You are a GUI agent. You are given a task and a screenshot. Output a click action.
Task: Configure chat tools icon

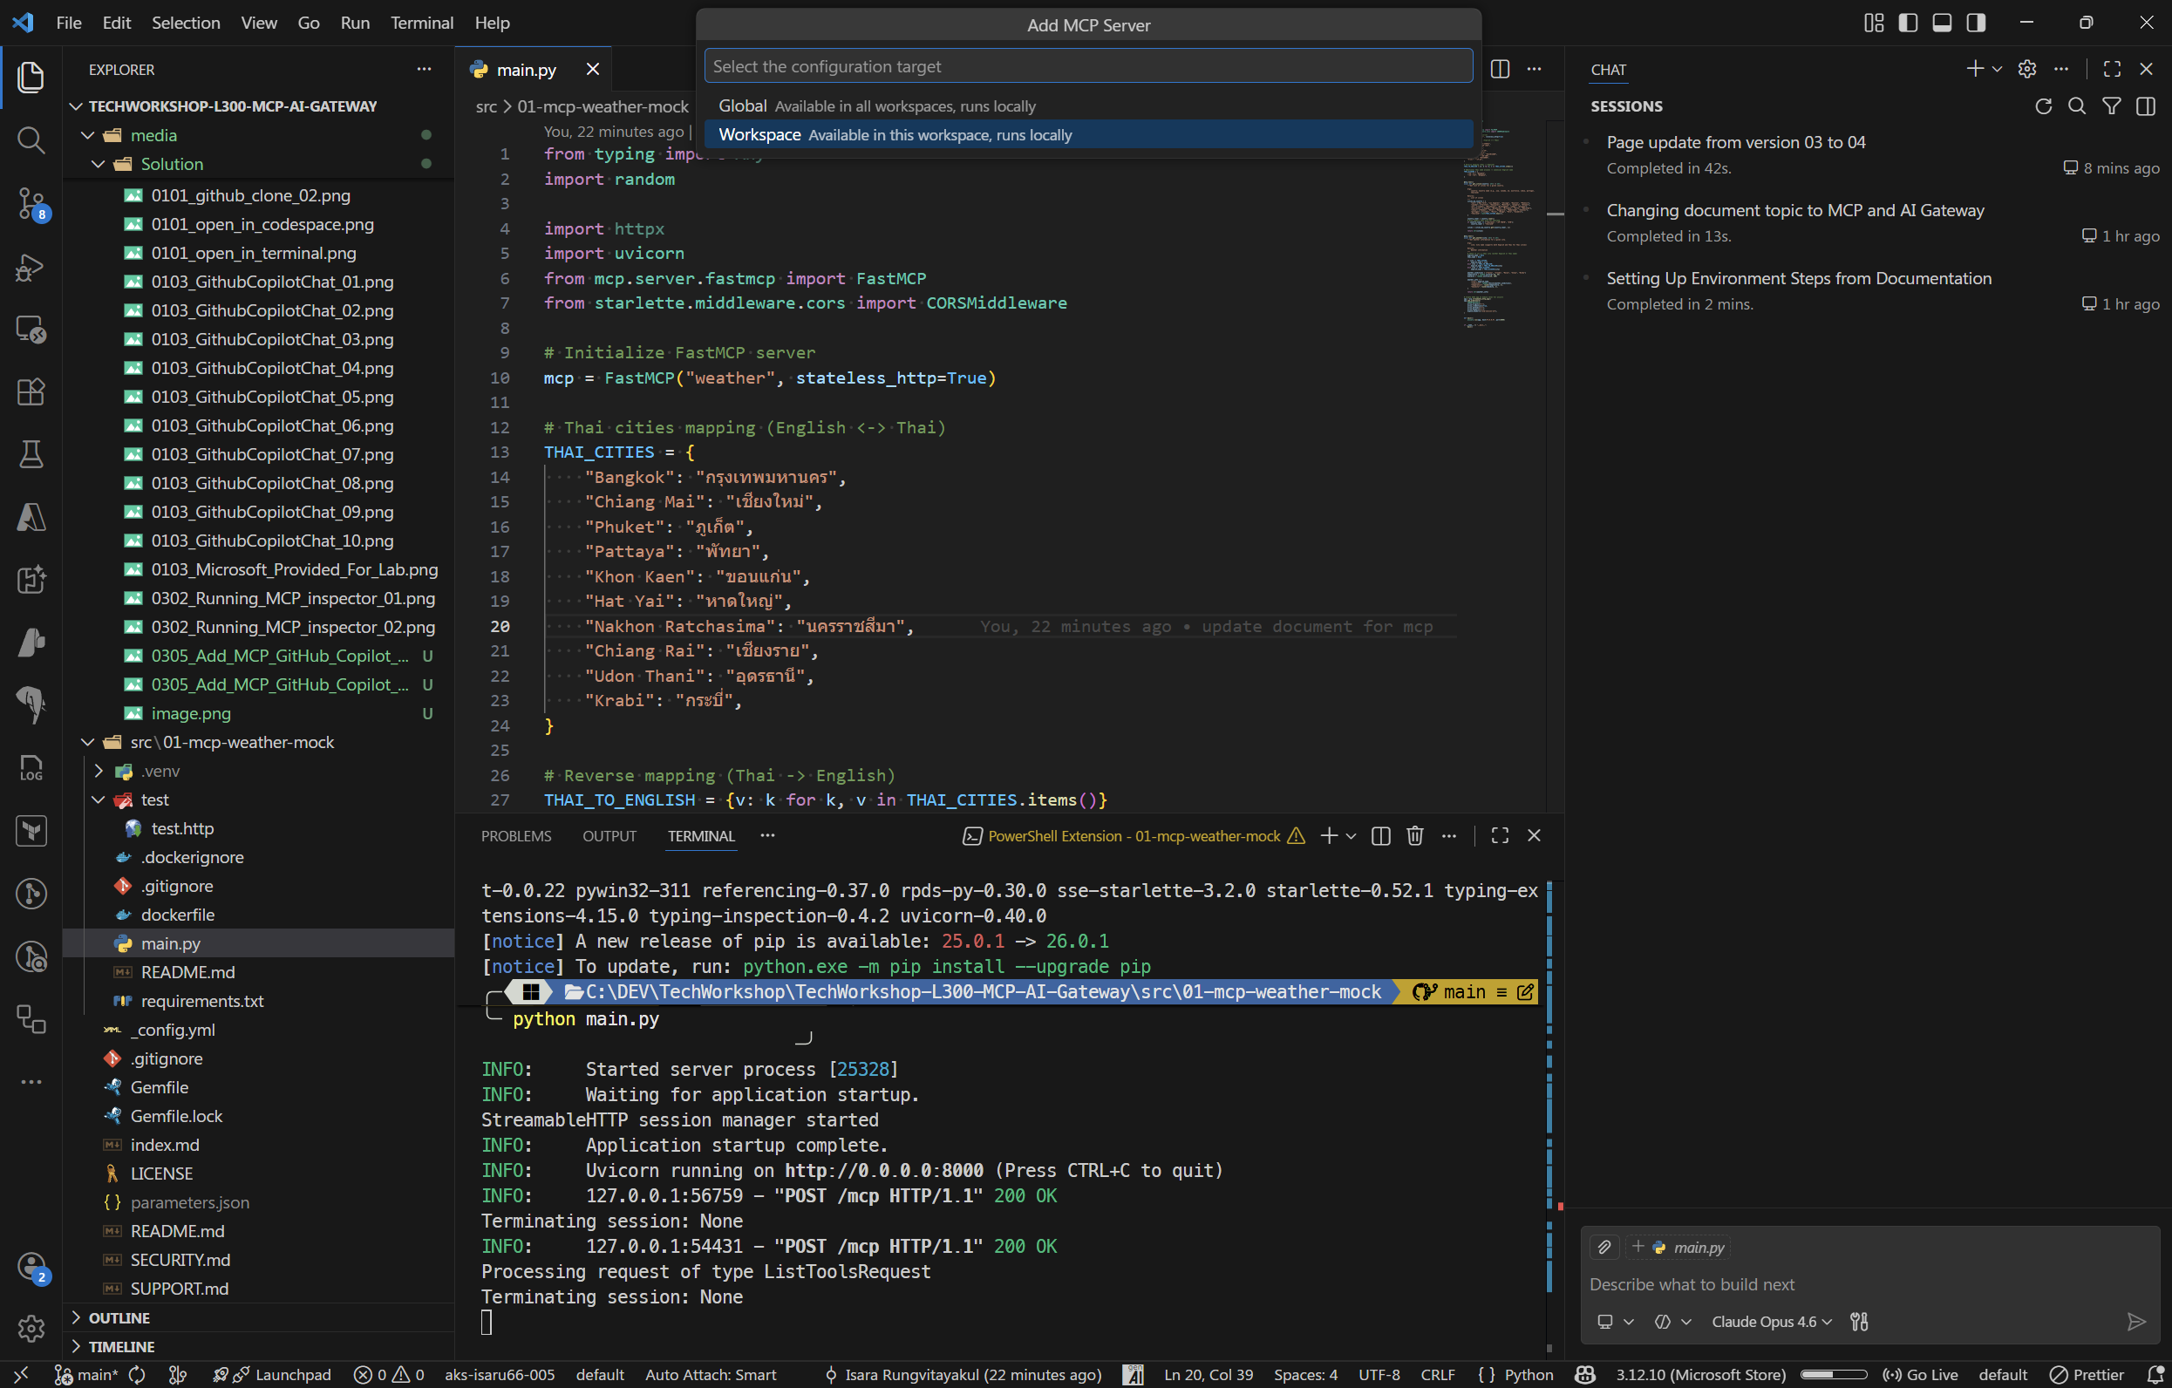point(1859,1321)
